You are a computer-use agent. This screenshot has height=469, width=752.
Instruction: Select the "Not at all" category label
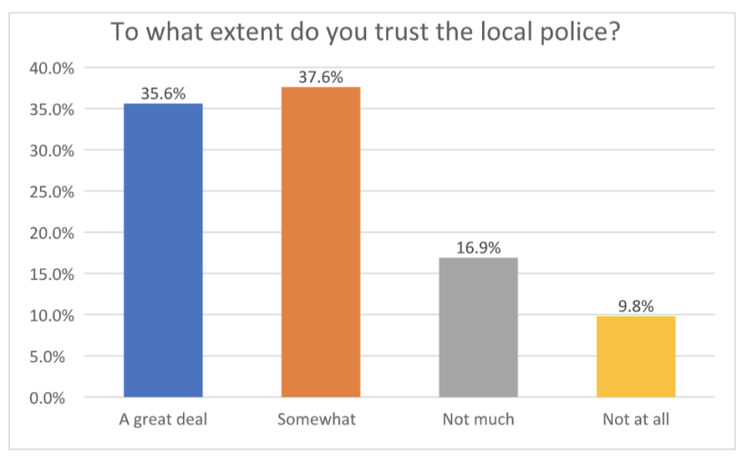635,420
